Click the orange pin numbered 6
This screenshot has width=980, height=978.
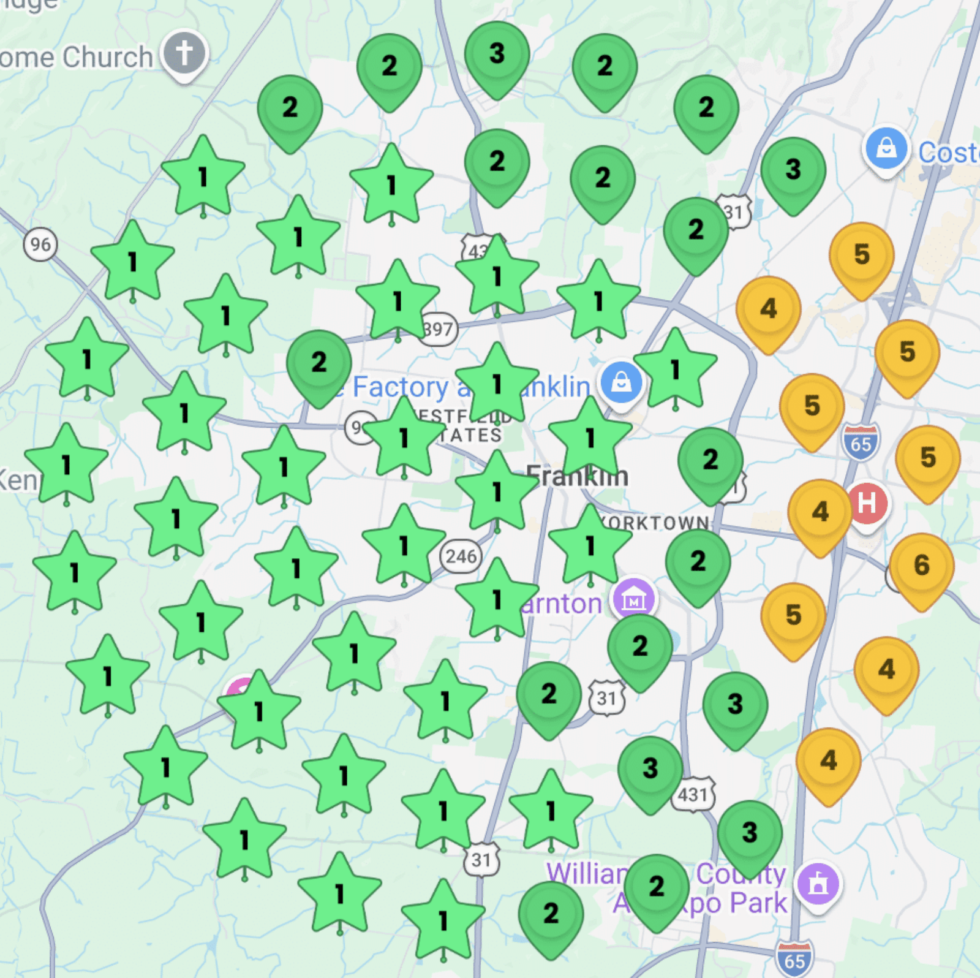tap(921, 566)
